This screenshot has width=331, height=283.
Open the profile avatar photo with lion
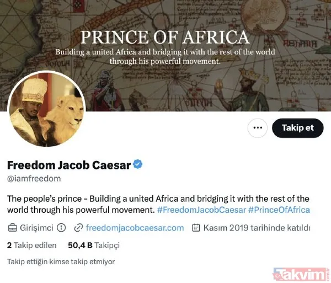coord(47,110)
